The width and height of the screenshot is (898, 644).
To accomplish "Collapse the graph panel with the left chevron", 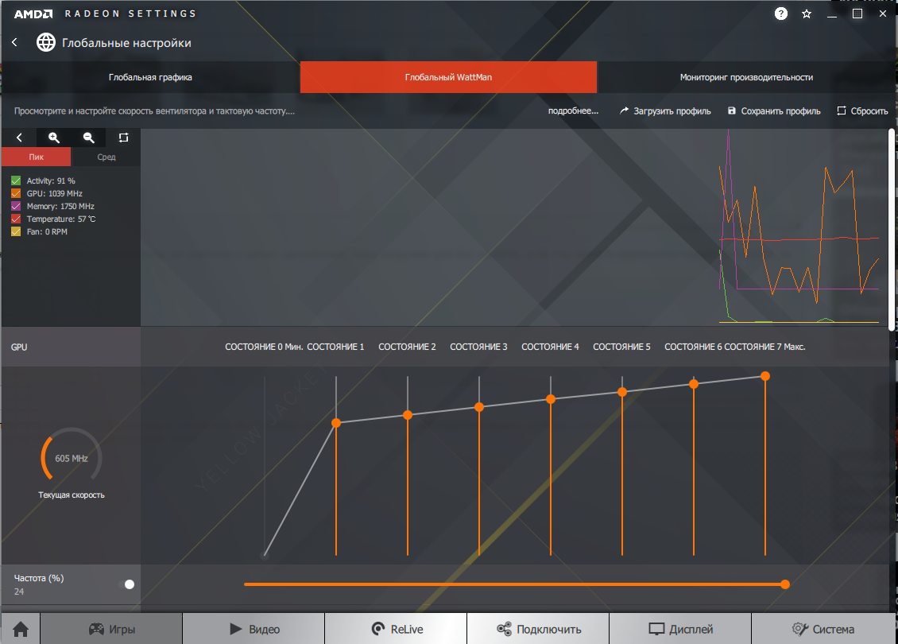I will pos(19,138).
